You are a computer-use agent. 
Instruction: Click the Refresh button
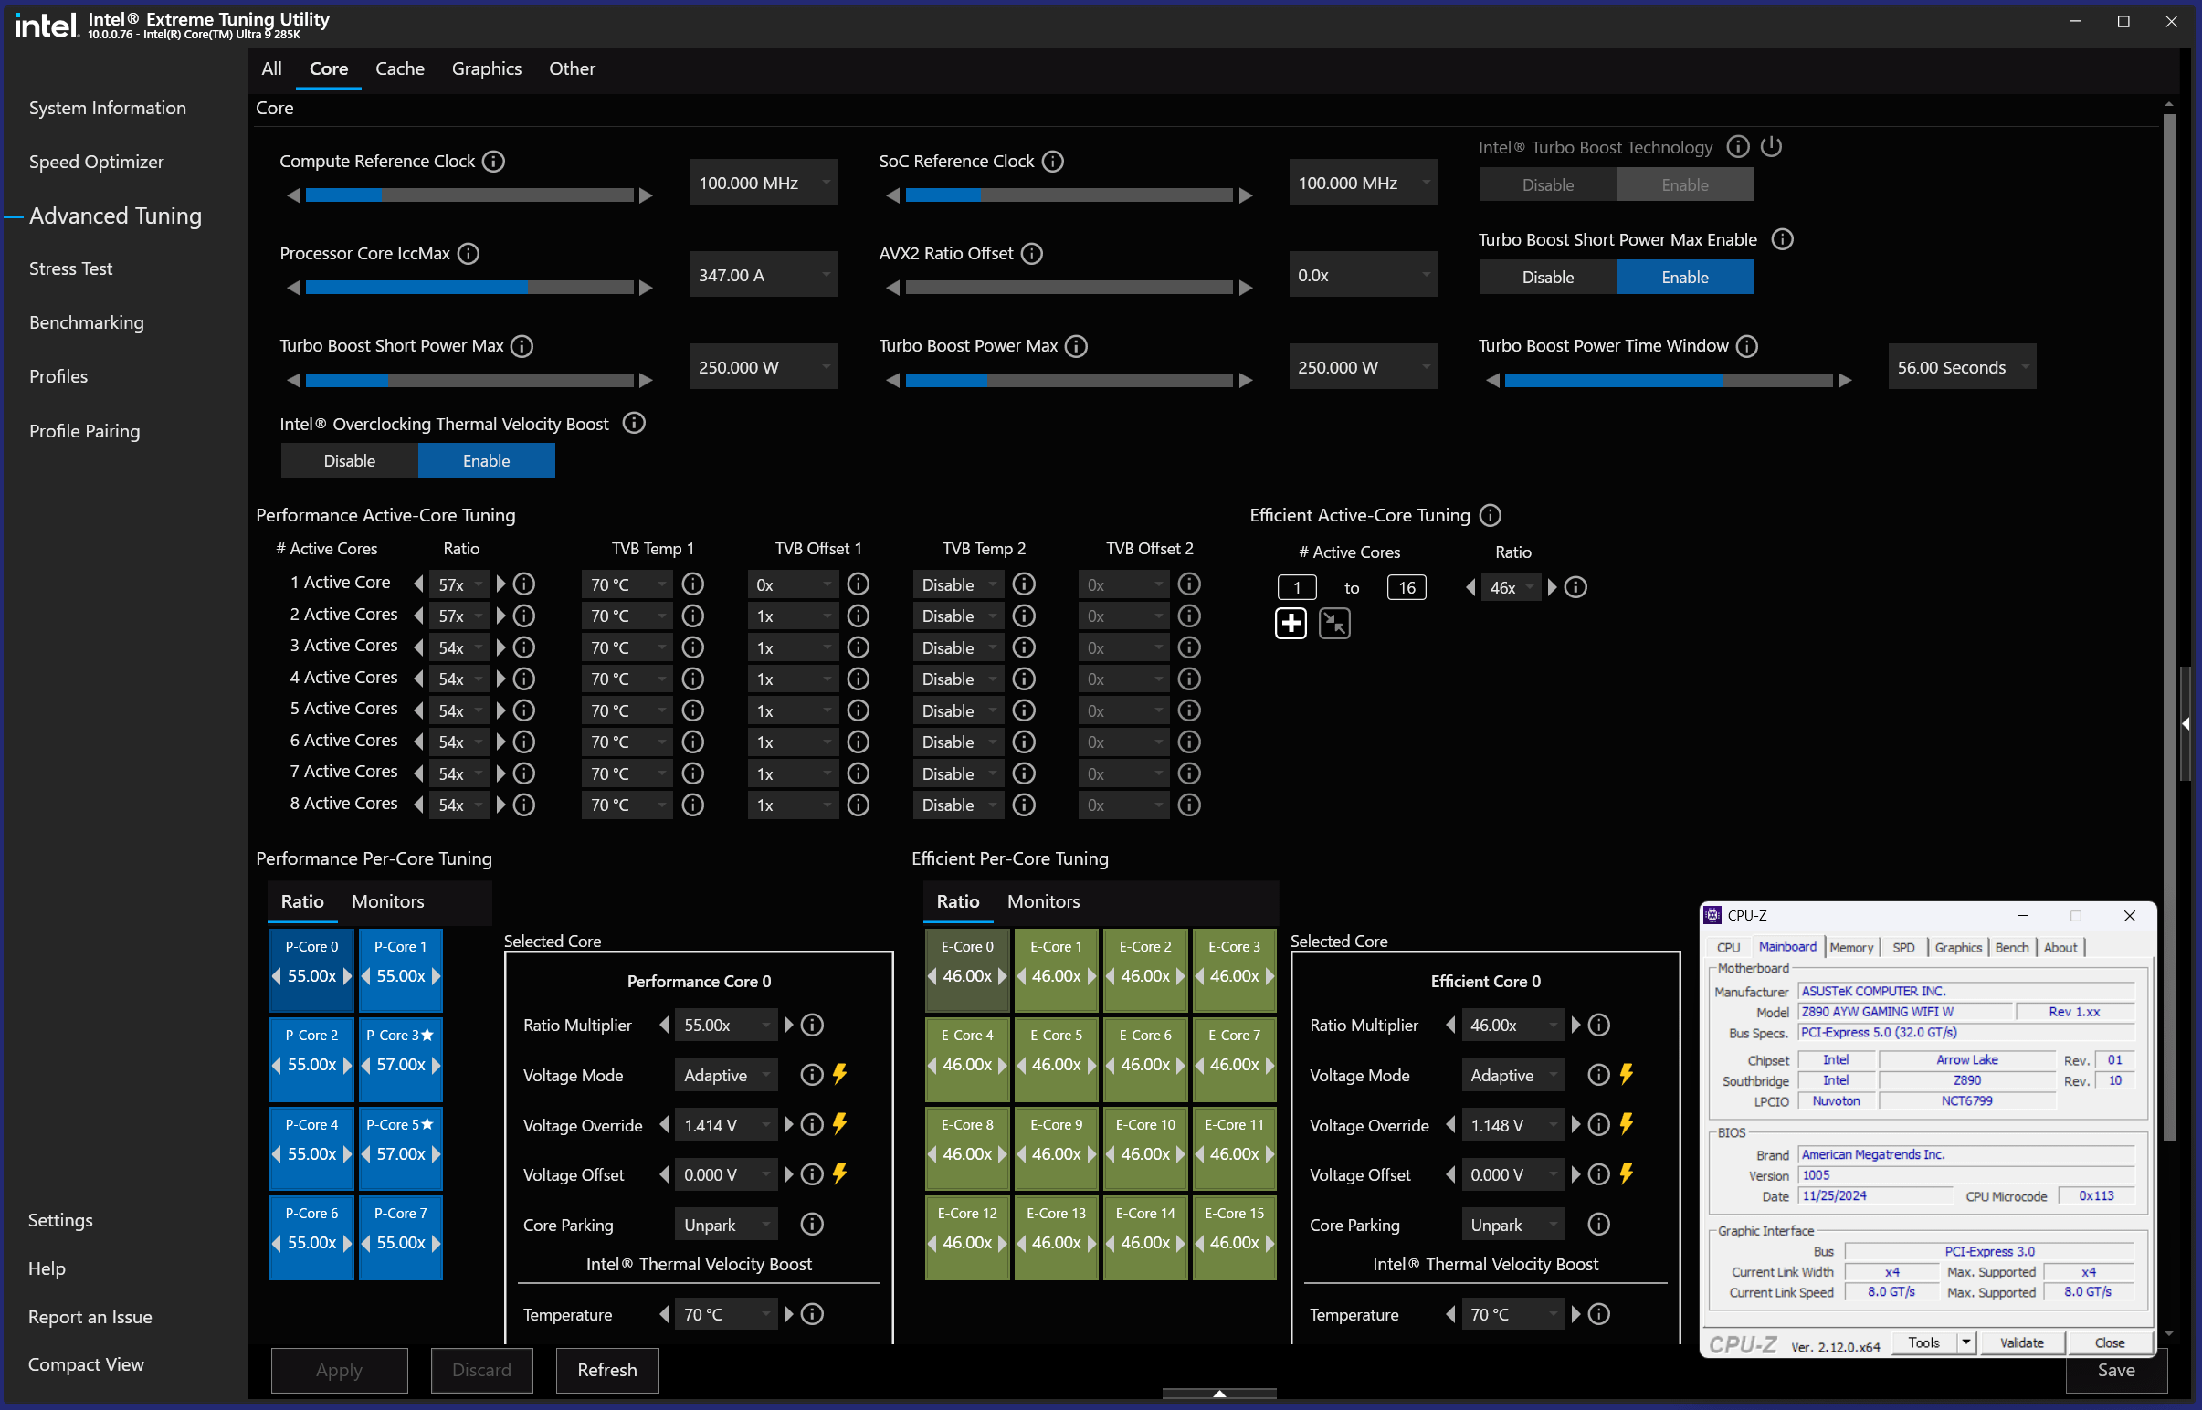[607, 1370]
